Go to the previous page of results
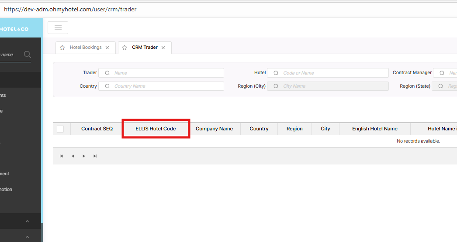457x242 pixels. [x=73, y=156]
